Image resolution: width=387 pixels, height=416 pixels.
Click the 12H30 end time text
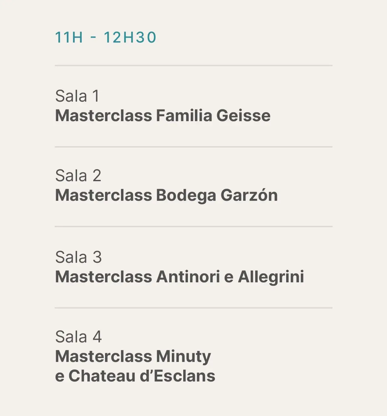pyautogui.click(x=130, y=38)
